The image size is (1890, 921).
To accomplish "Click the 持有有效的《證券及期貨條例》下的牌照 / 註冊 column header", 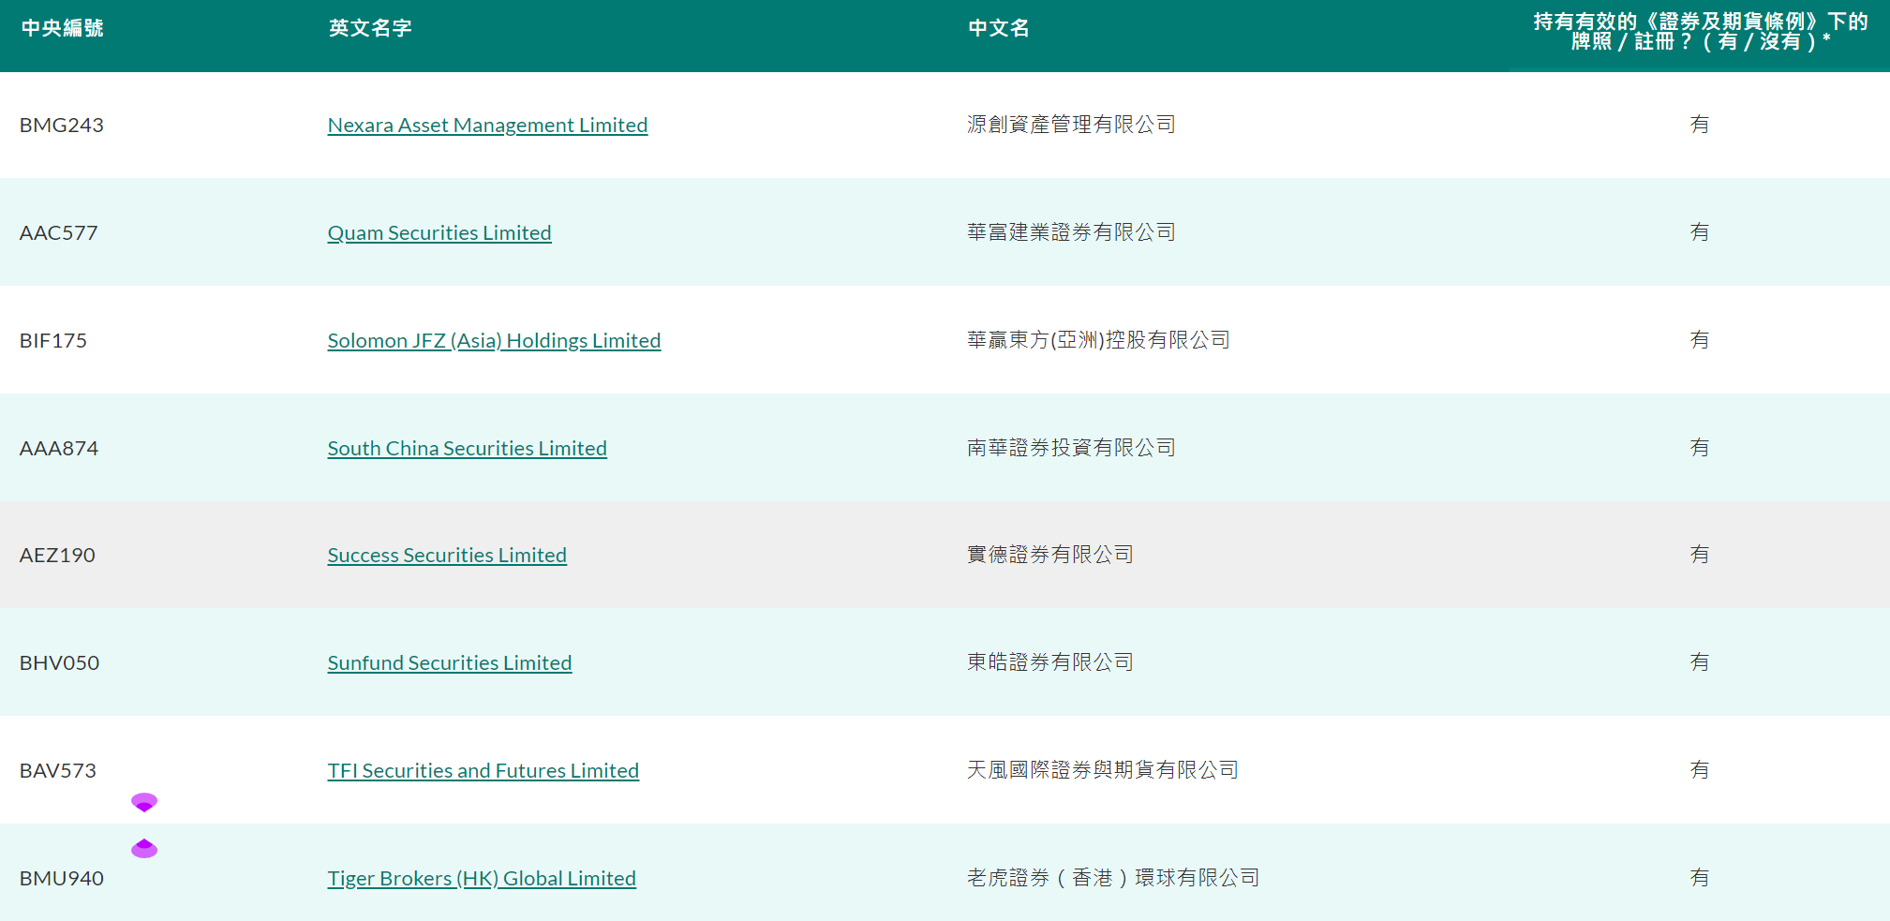I will (x=1700, y=31).
